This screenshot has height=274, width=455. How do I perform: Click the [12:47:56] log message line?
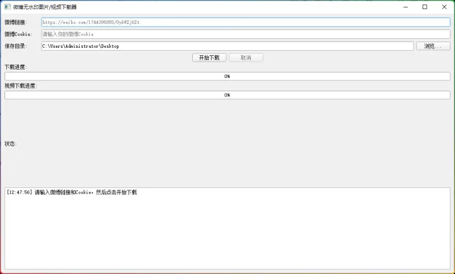pyautogui.click(x=72, y=193)
